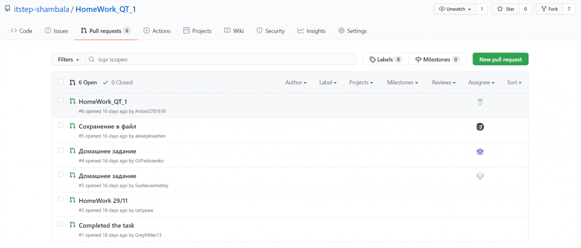Click the PR icon for #4 by GVFedosenko
The height and width of the screenshot is (248, 581).
[73, 150]
